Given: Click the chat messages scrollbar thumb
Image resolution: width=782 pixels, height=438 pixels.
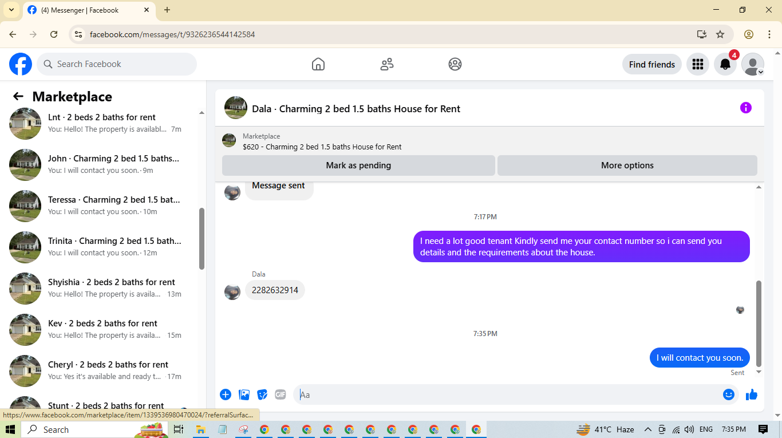Looking at the screenshot, I should 759,323.
